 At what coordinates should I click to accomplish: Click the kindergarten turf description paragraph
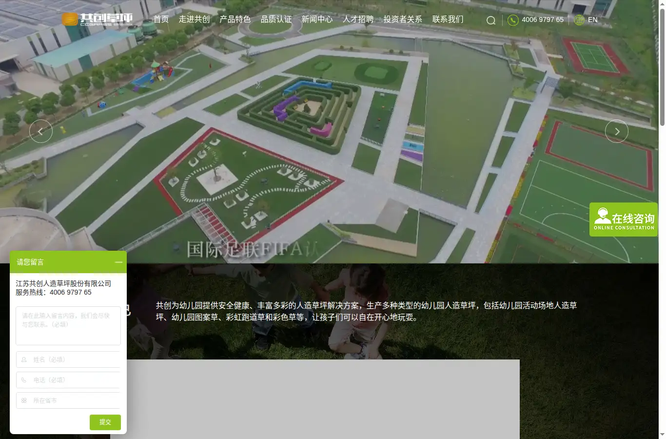366,311
